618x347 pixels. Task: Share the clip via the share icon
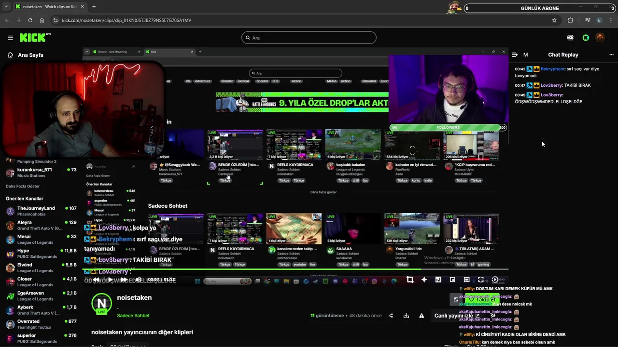click(391, 316)
